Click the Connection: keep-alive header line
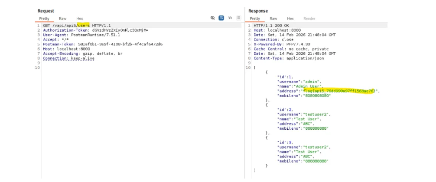Viewport: 436px width, 182px height. (68, 58)
